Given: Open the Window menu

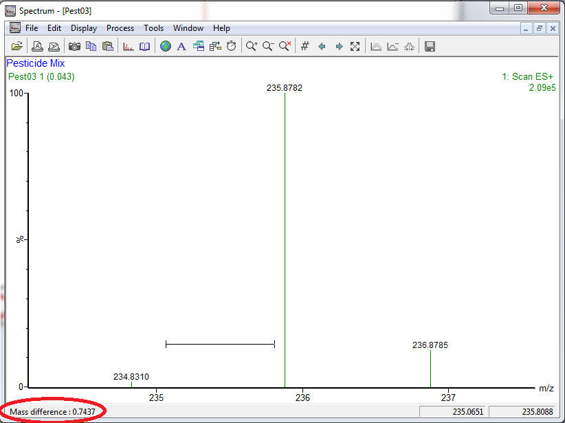Looking at the screenshot, I should click(188, 28).
